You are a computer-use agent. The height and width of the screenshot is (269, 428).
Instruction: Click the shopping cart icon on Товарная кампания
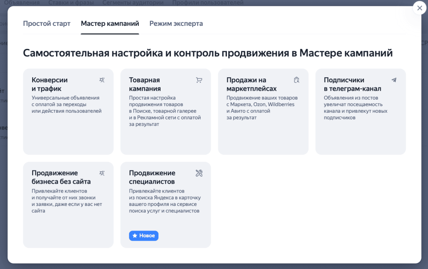199,80
